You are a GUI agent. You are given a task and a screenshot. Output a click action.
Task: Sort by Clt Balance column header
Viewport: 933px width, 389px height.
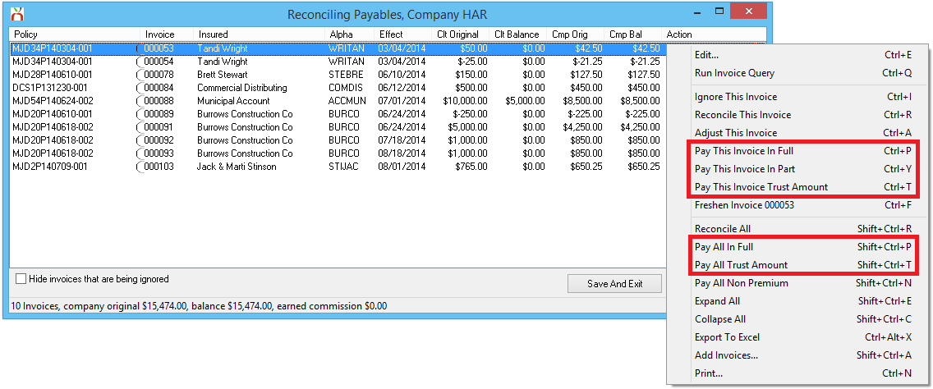point(517,34)
